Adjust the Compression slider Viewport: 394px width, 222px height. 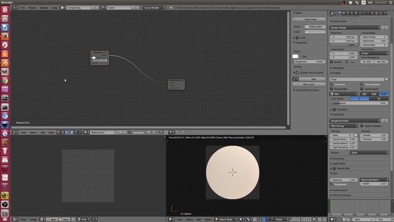(359, 103)
